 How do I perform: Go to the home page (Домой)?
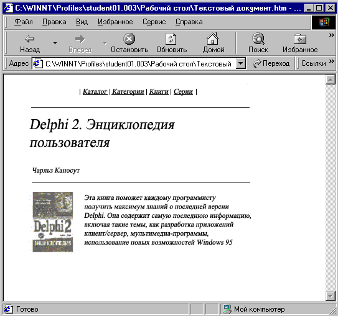coord(214,43)
